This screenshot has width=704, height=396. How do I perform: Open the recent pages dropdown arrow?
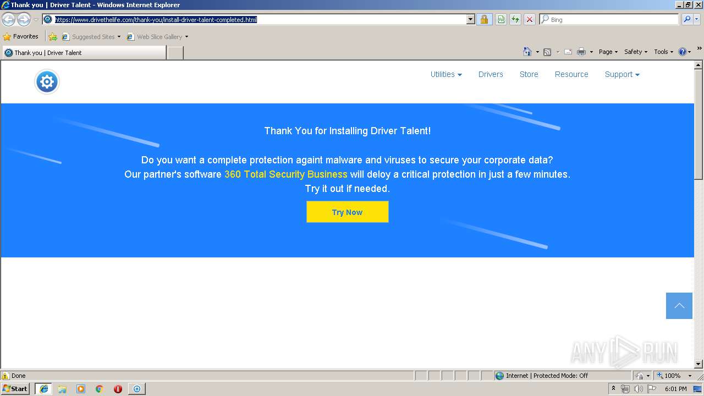36,20
